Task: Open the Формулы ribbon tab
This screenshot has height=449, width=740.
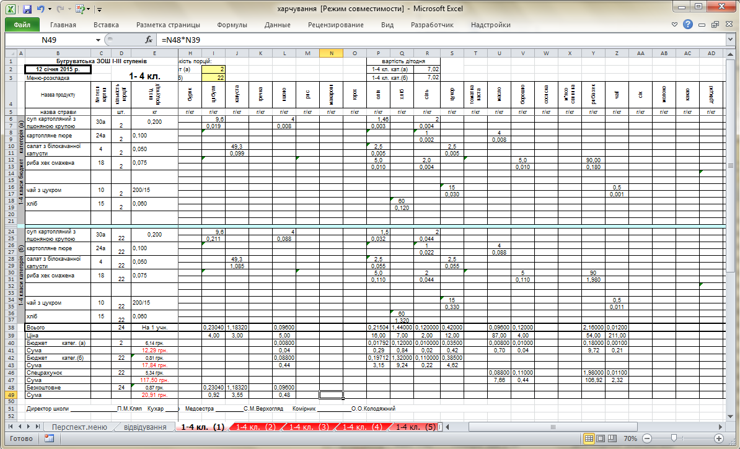Action: click(232, 25)
